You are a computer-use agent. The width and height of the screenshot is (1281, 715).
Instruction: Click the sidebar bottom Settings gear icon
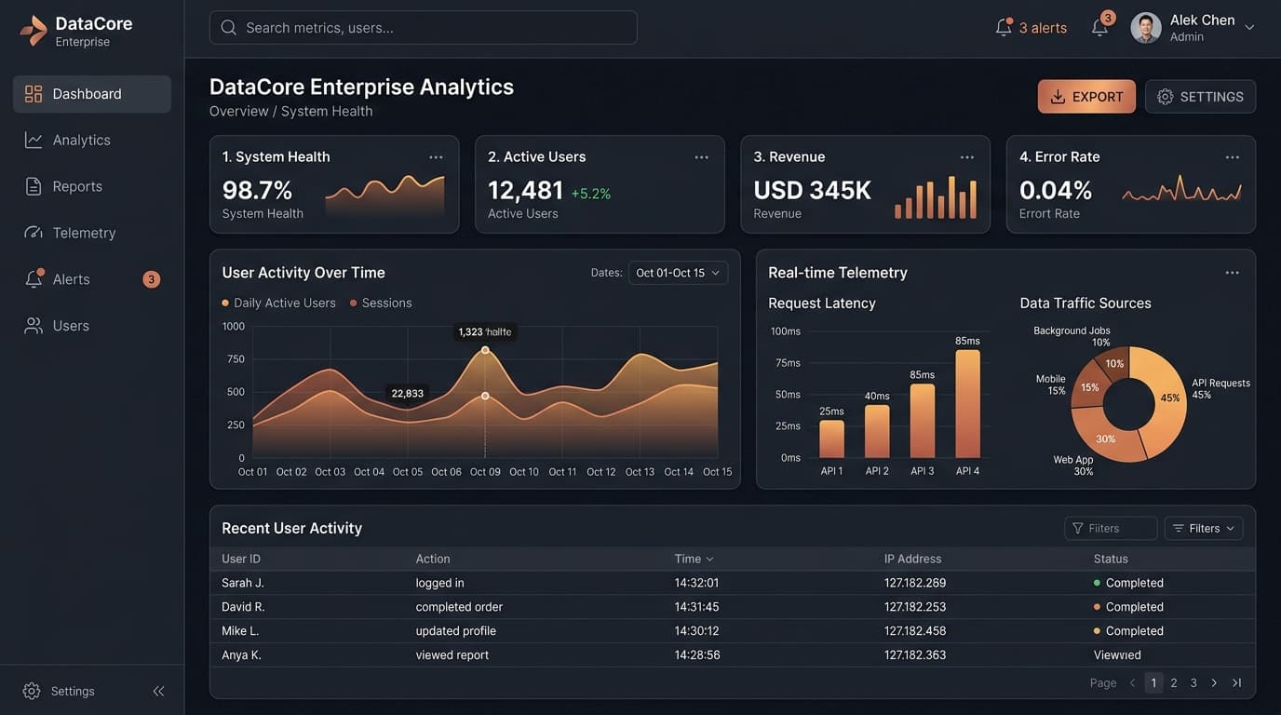32,691
